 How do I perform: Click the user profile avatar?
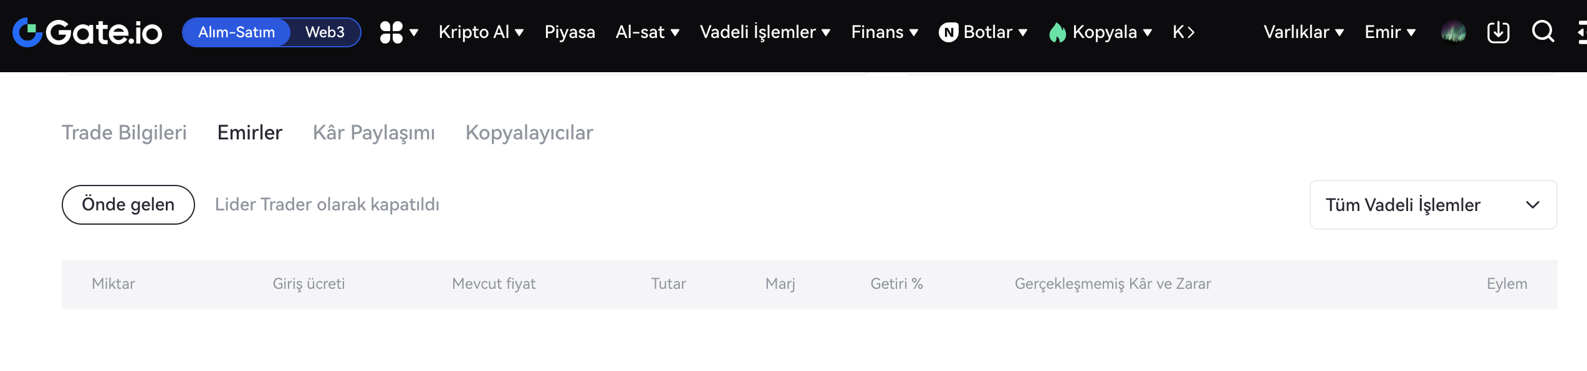(1454, 32)
